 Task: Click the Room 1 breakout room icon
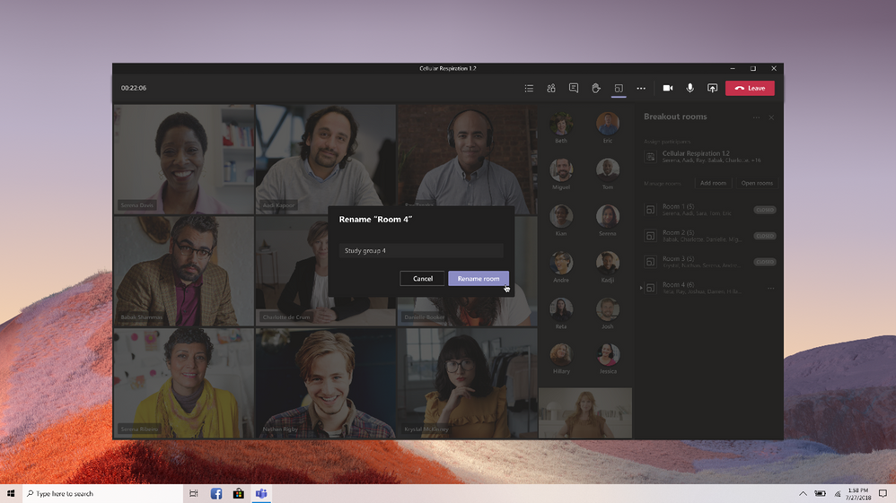(651, 210)
